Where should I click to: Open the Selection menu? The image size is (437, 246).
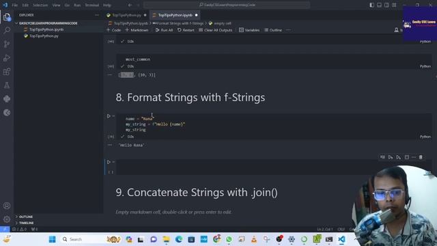(x=40, y=5)
